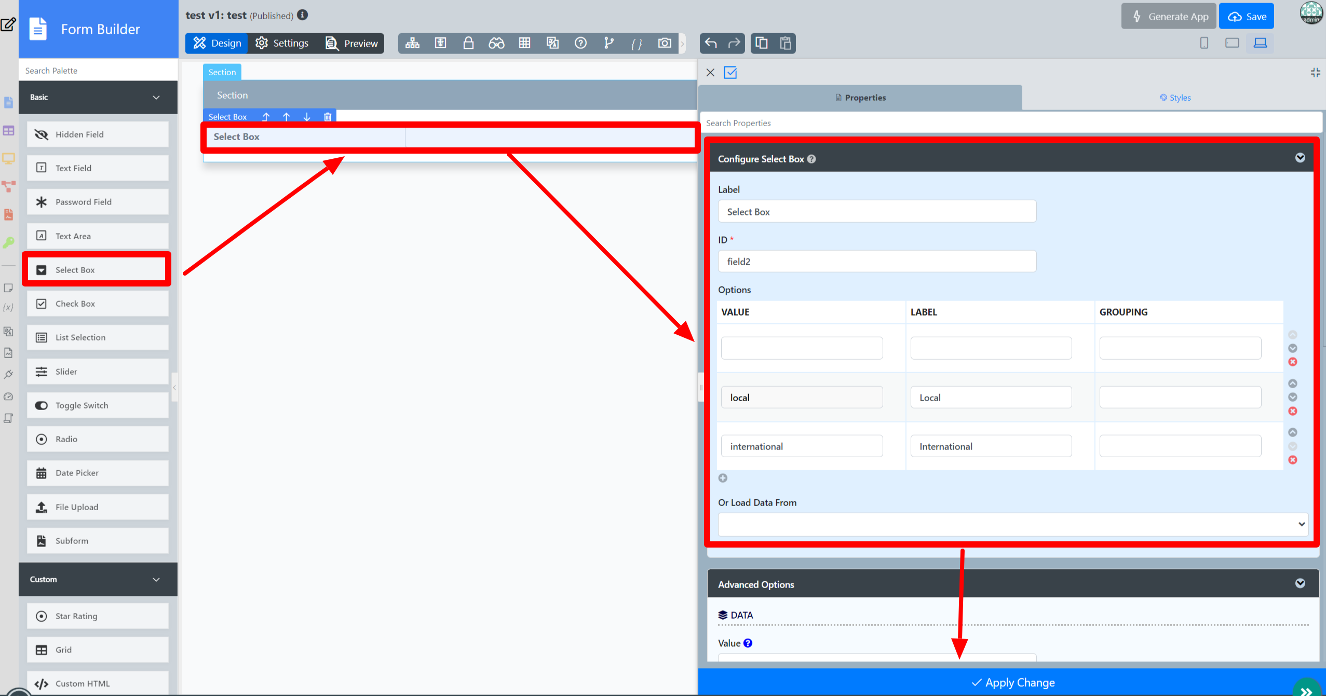Collapse the Basic palette category

(156, 98)
